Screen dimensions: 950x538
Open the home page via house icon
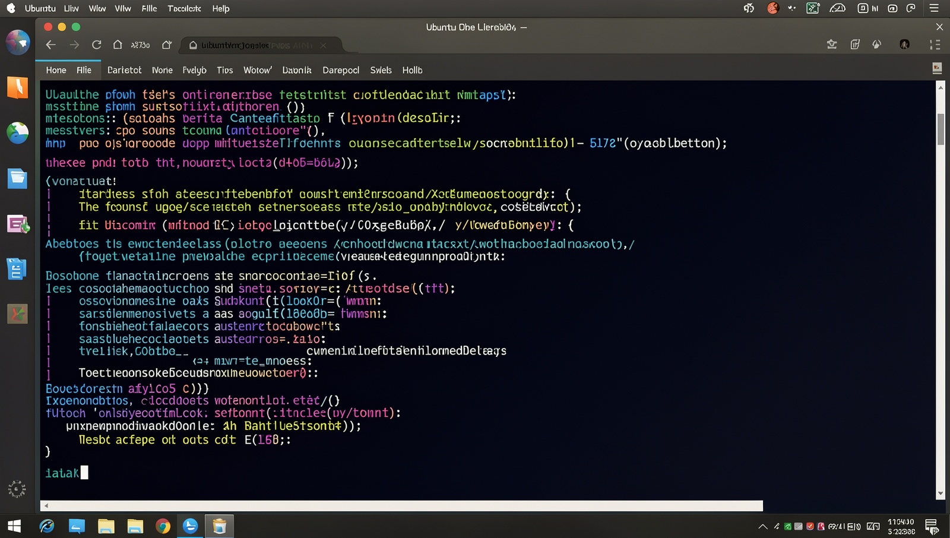point(118,45)
